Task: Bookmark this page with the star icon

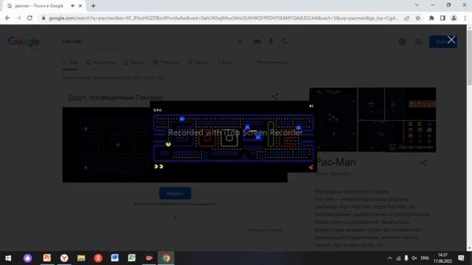Action: (418, 18)
